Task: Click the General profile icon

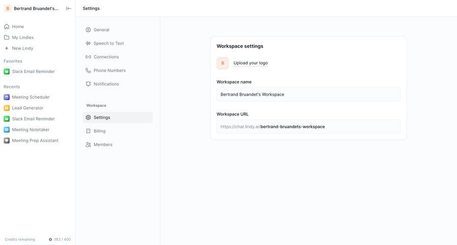Action: [88, 30]
